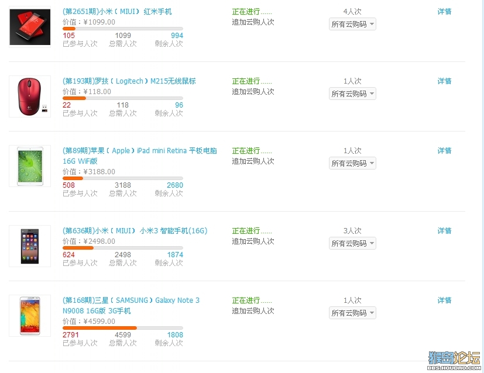This screenshot has height=373, width=484.
Task: Click the red Logitech mouse product image
Action: pyautogui.click(x=30, y=96)
